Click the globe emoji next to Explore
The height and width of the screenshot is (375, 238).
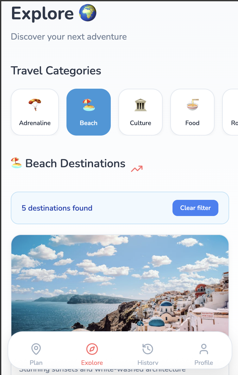[88, 13]
